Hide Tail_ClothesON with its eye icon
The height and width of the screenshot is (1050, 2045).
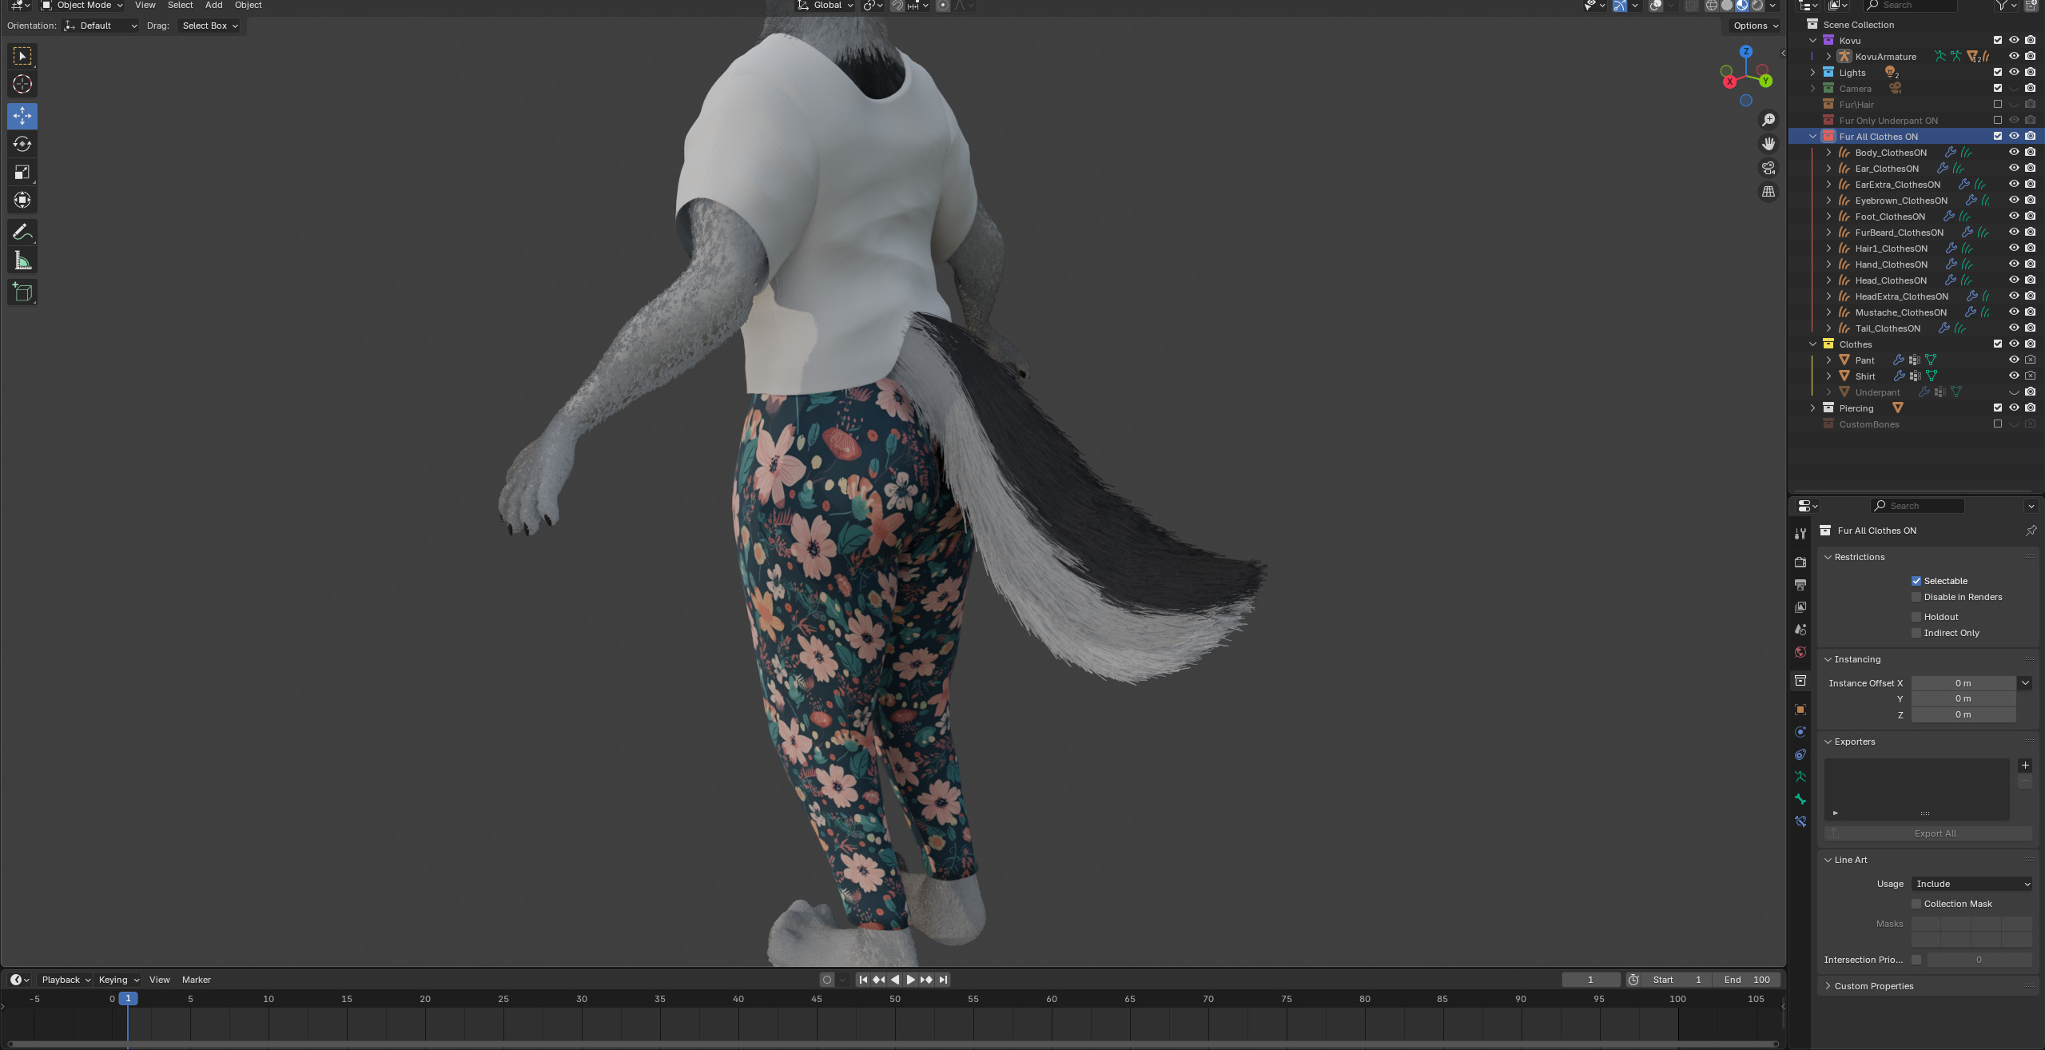pyautogui.click(x=2014, y=328)
